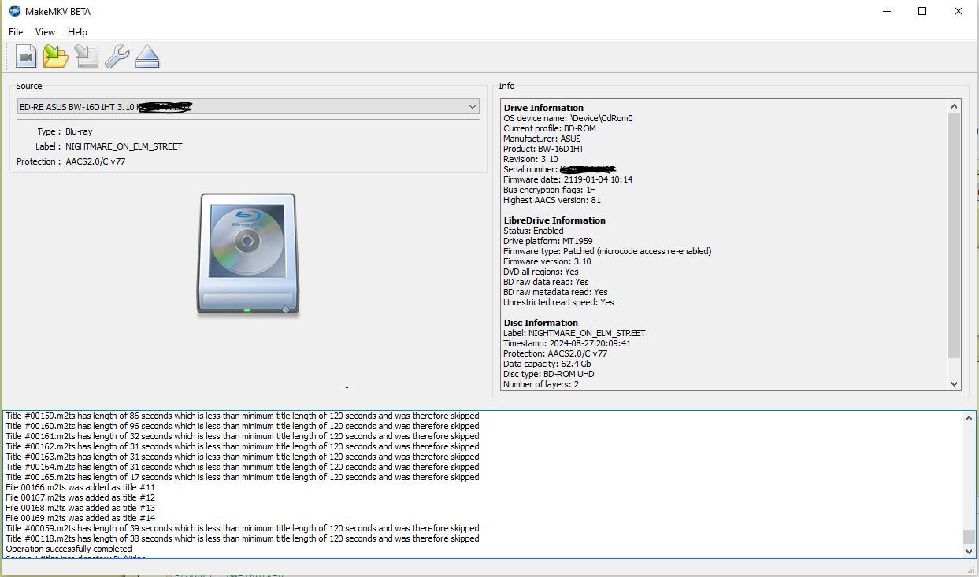
Task: Click the small black arrow below the drive image
Action: (x=347, y=387)
